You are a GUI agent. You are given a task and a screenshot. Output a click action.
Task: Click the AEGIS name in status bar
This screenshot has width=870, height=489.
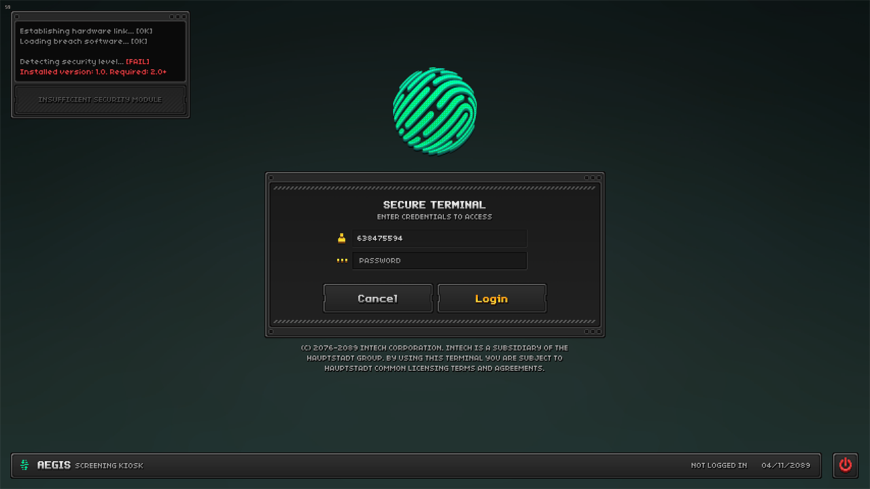(x=54, y=465)
